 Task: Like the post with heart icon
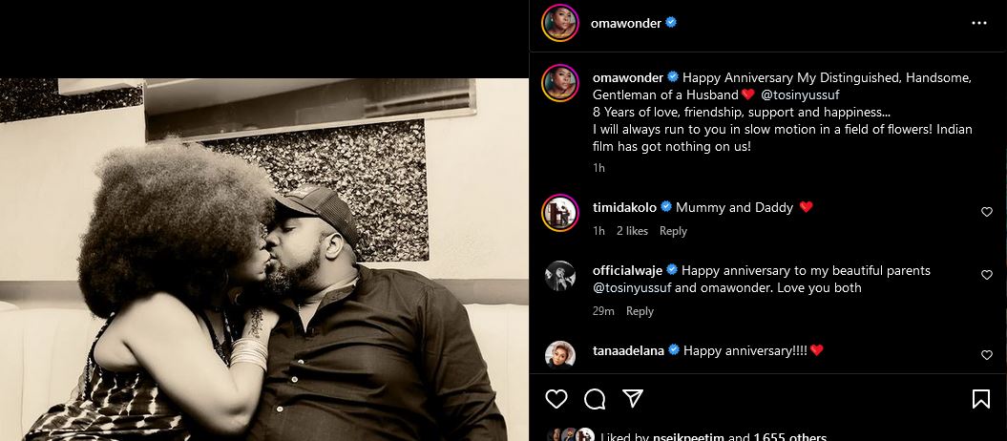click(556, 398)
